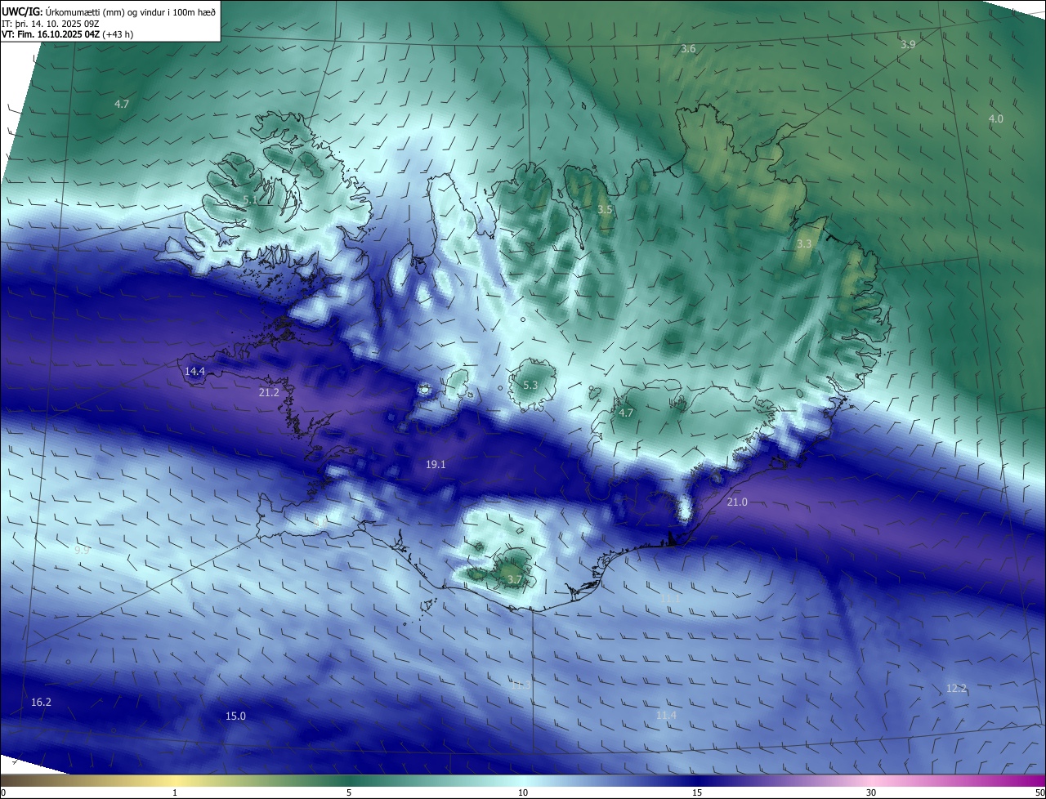Click the 50 tick label on the color scale
Viewport: 1046px width, 799px height.
[1039, 792]
